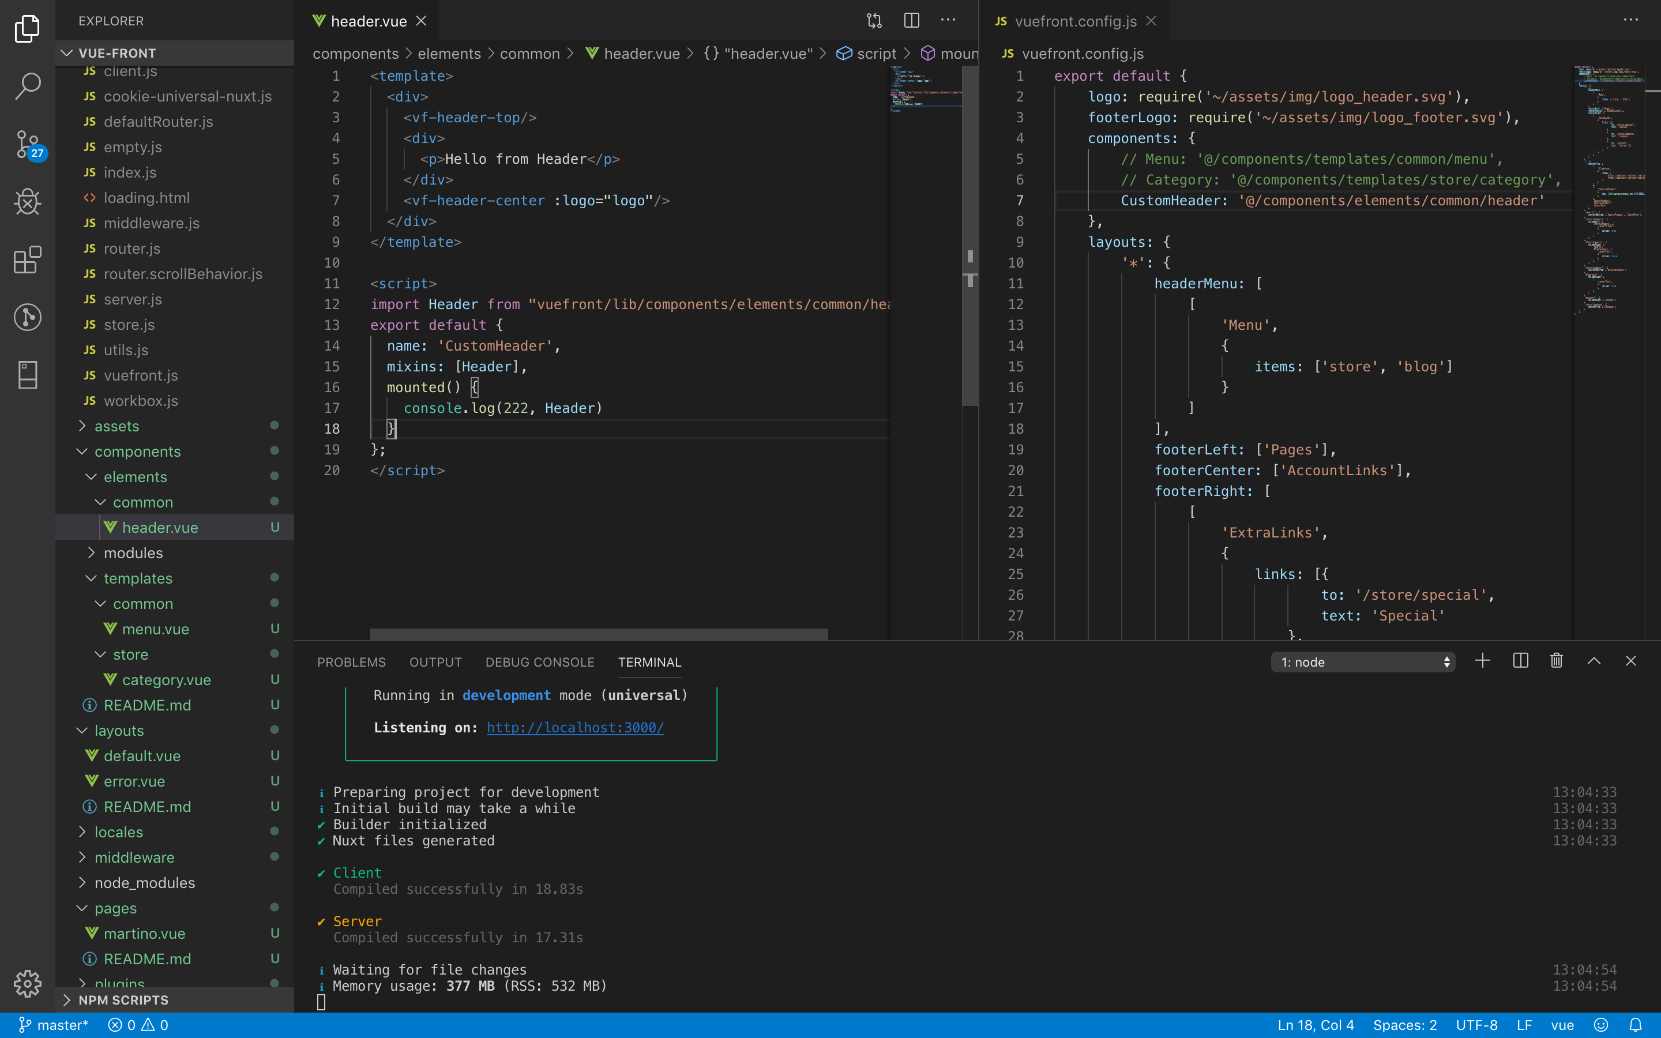The image size is (1661, 1038).
Task: Split the terminal pane
Action: [x=1520, y=661]
